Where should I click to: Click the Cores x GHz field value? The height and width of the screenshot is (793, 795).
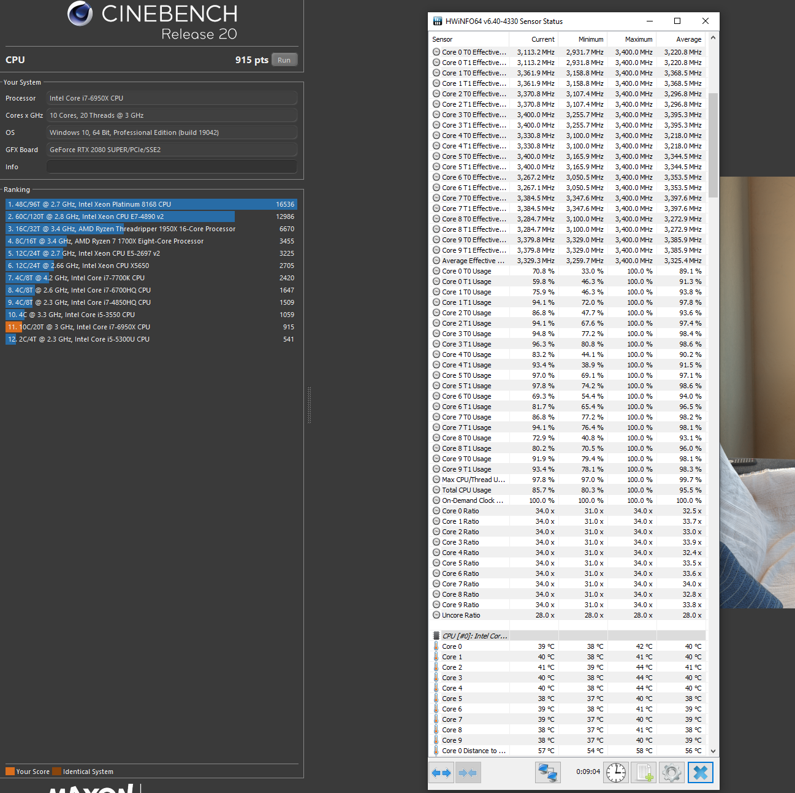tap(172, 115)
